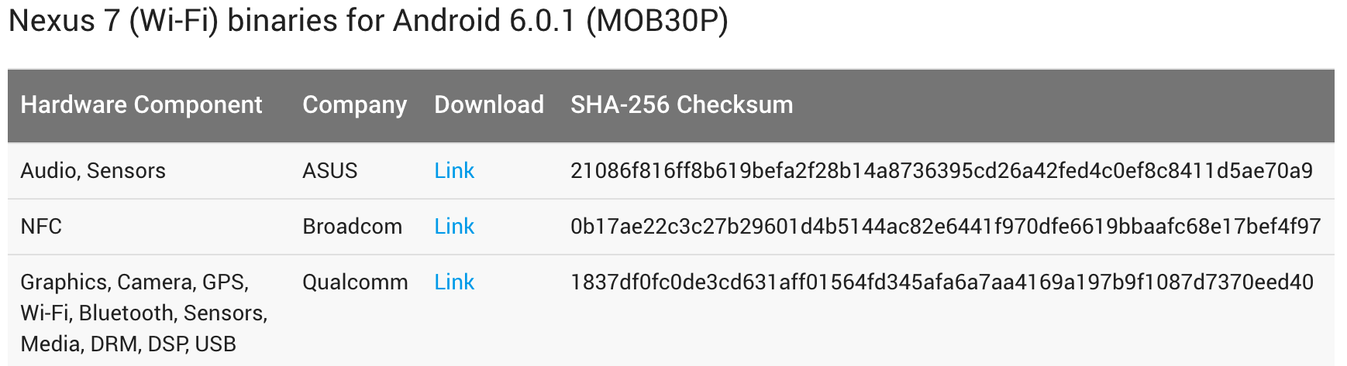The width and height of the screenshot is (1347, 366).
Task: Click the Qualcomm company cell
Action: coord(355,282)
